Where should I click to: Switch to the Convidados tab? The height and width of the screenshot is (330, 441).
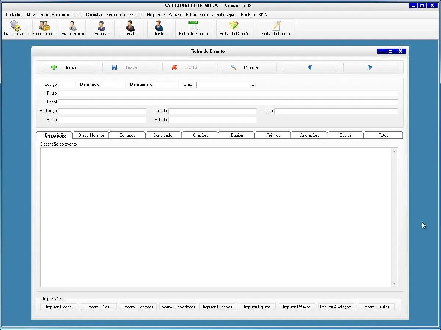click(x=164, y=135)
